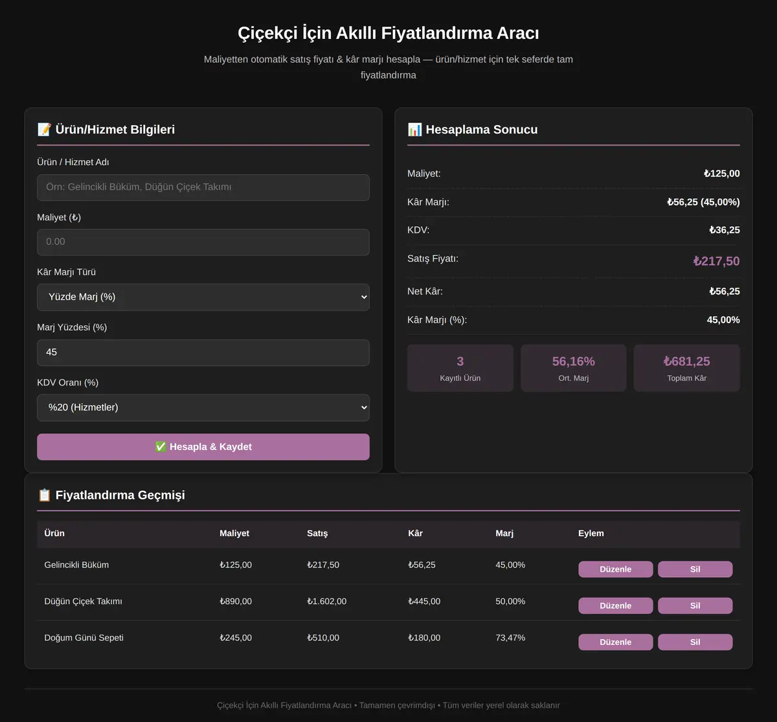
Task: Click into the Maliyet (₺) input
Action: coord(203,242)
